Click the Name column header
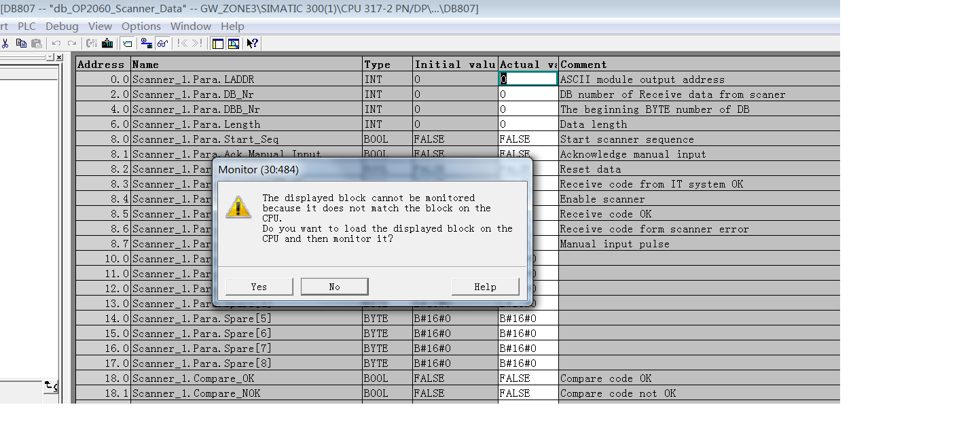The height and width of the screenshot is (443, 978). pyautogui.click(x=247, y=65)
